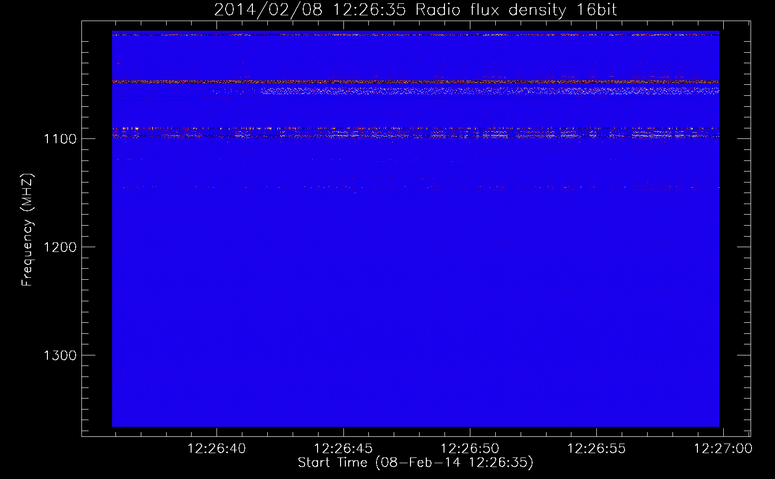Select the Frequency (MHZ) axis label

tap(27, 230)
